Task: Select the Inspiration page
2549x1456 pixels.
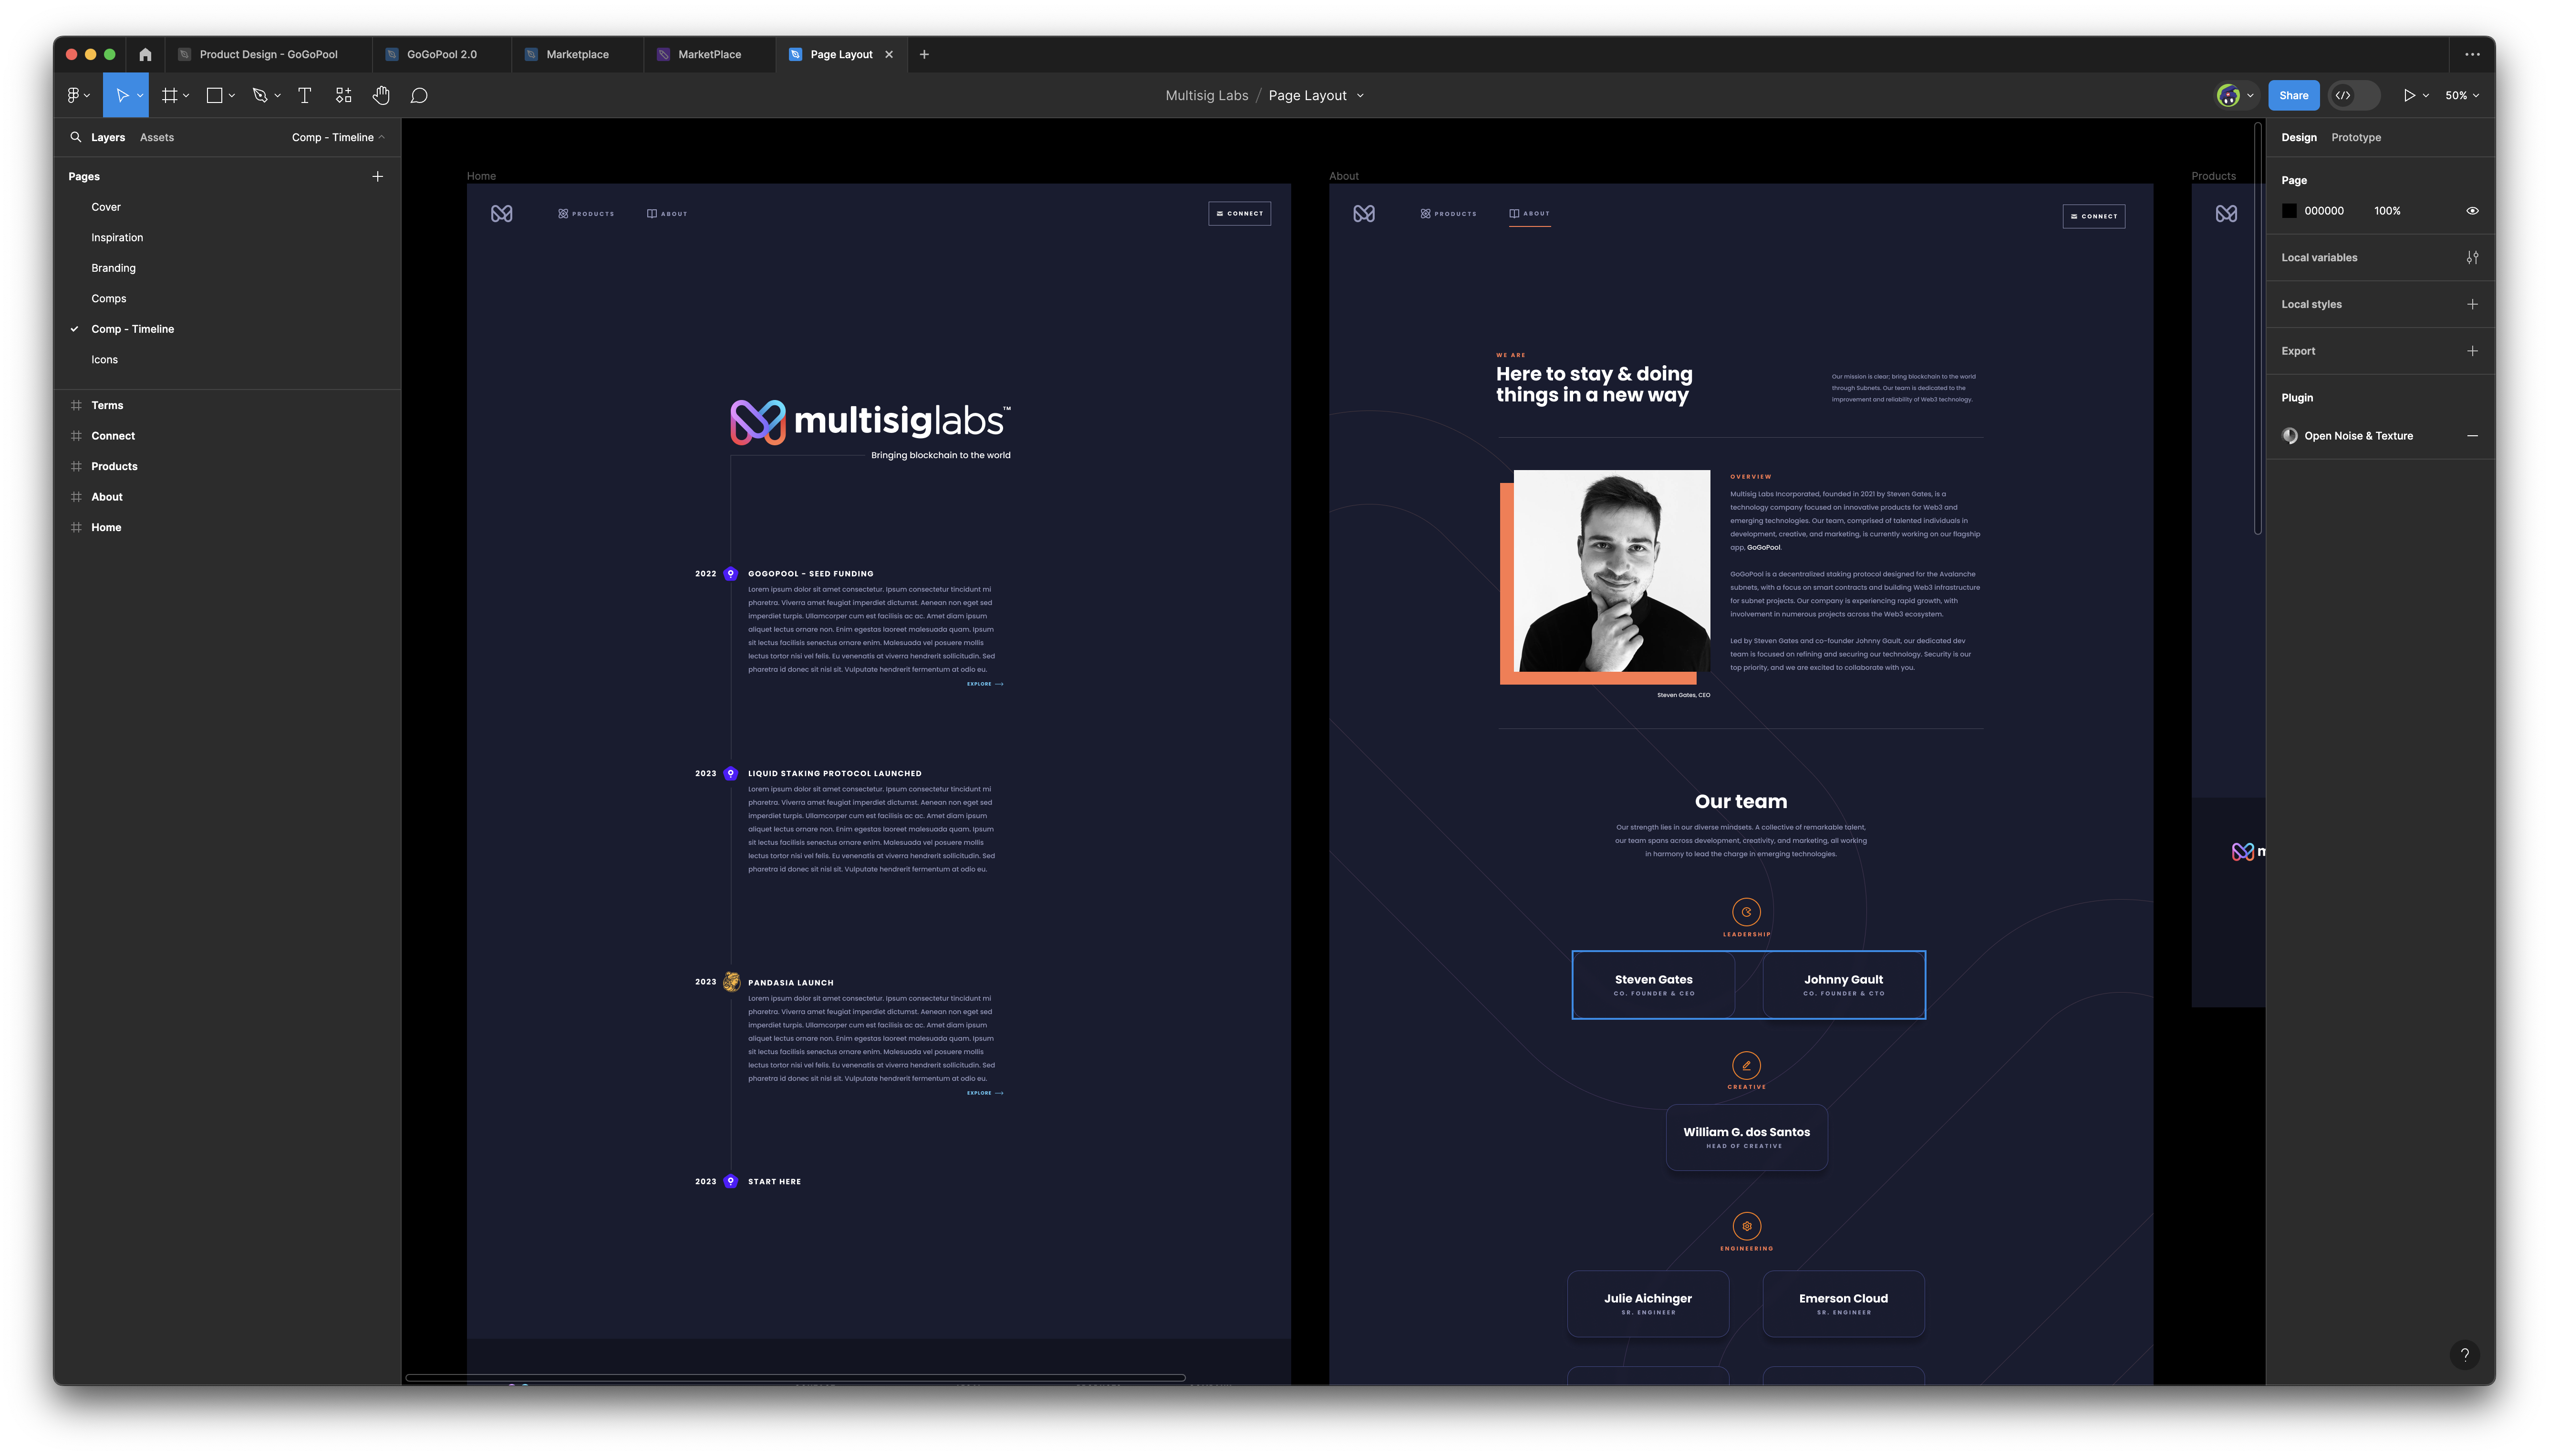Action: pos(117,237)
